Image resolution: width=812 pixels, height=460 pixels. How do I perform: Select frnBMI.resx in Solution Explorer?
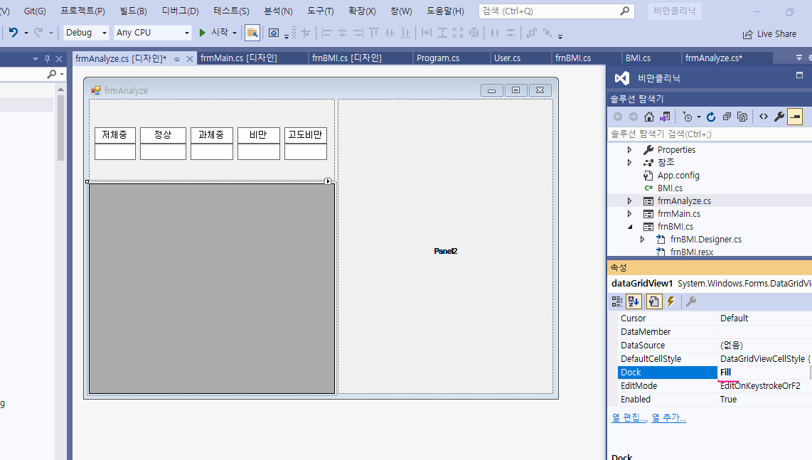click(691, 252)
